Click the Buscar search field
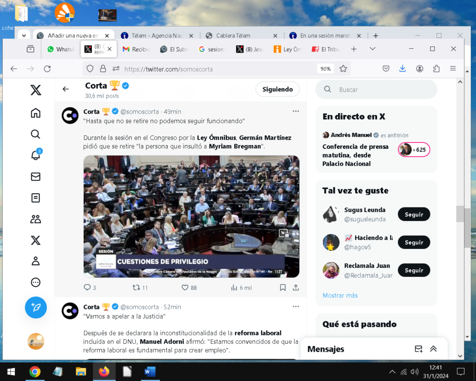The image size is (476, 381). tap(377, 89)
